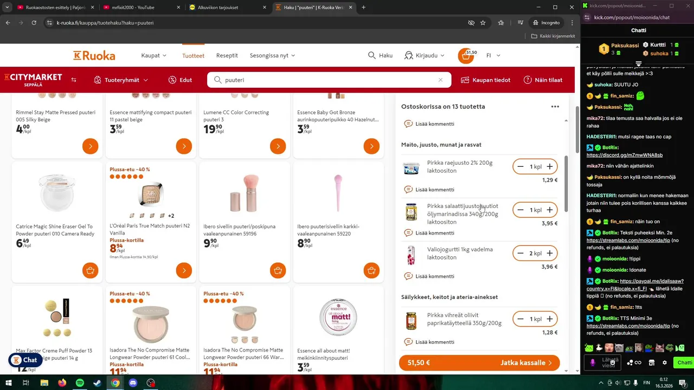
Task: Decrease Pirkka vihreät oliivit quantity
Action: coord(520,319)
